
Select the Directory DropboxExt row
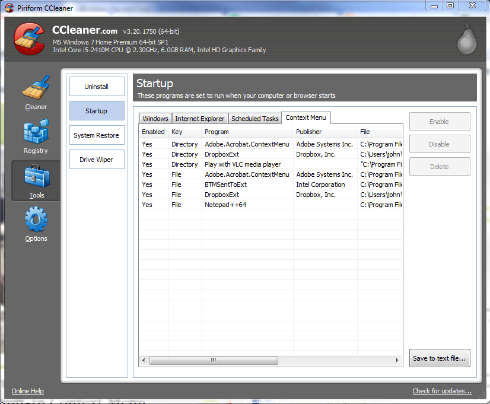coord(271,154)
